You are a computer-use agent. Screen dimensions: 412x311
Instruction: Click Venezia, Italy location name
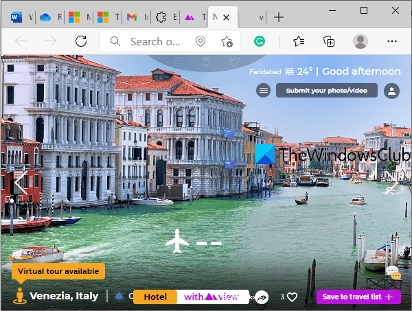(x=64, y=297)
